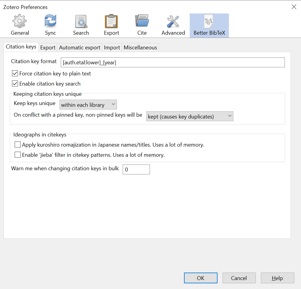
Task: Open the Export preferences pane
Action: tap(111, 25)
